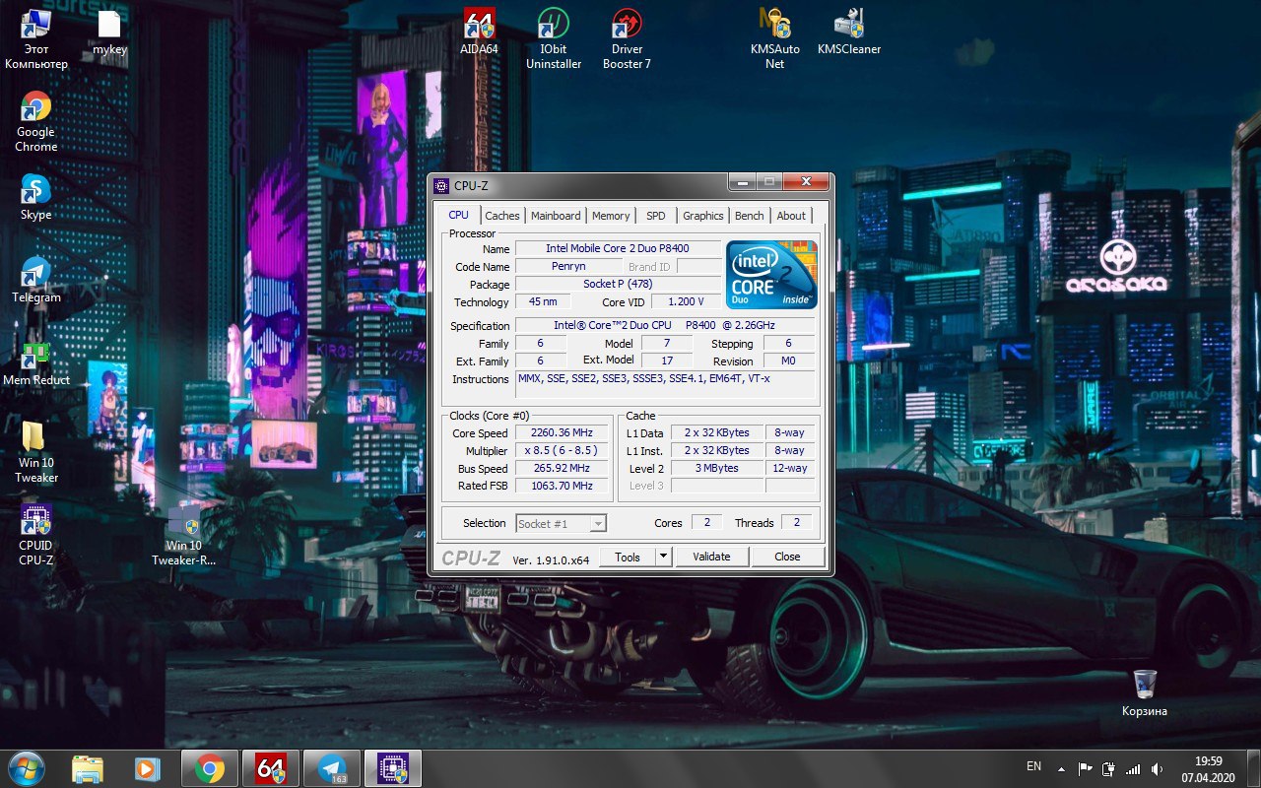Screen dimensions: 1261x788
Task: Click the Technology 45 nm value
Action: [543, 301]
